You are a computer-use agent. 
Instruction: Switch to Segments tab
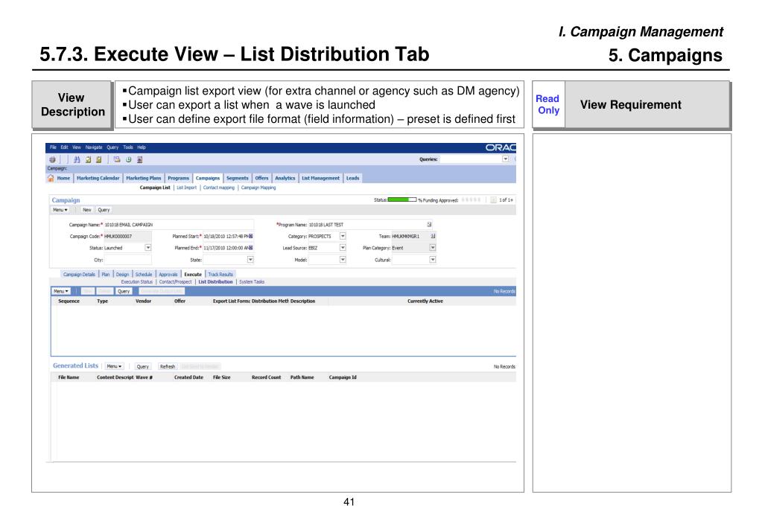[237, 178]
